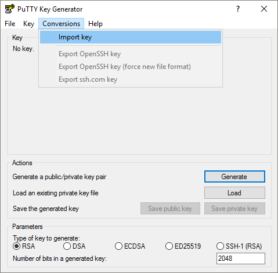Click the Export ssh.com key entry
The image size is (278, 273).
tap(131, 79)
